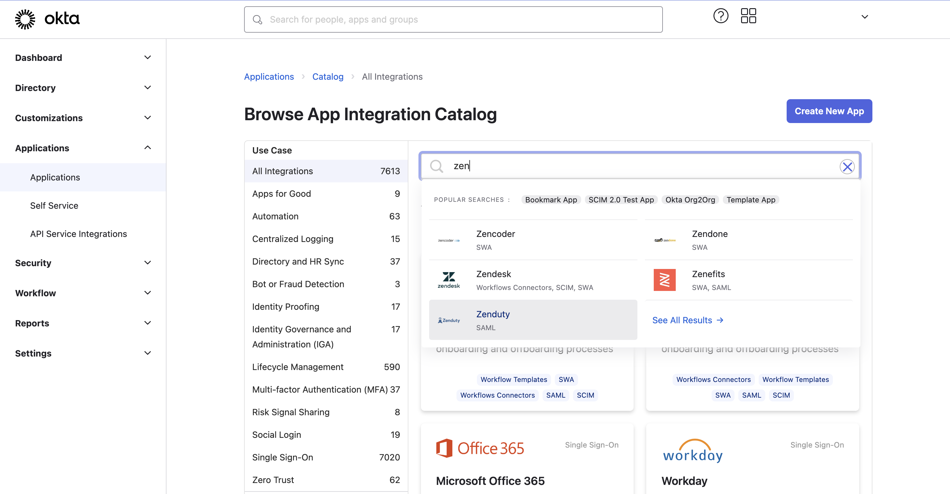Follow the See All Results link
The height and width of the screenshot is (494, 950).
pos(687,320)
